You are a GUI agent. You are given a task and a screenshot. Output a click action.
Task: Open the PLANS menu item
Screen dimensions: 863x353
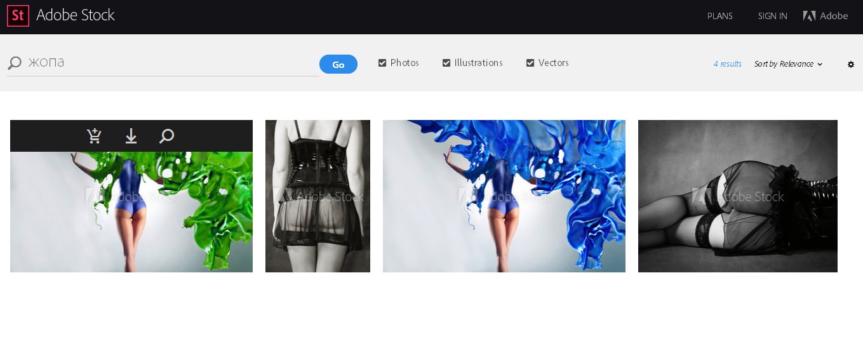pyautogui.click(x=720, y=16)
